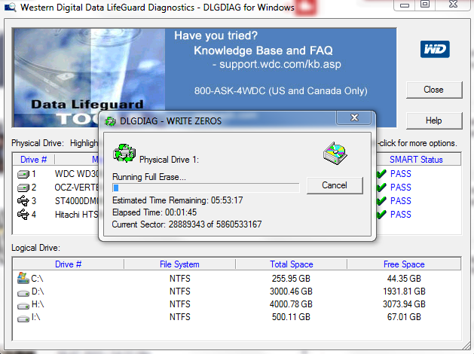
Task: Select the ST4000DM drive row text
Action: point(77,201)
